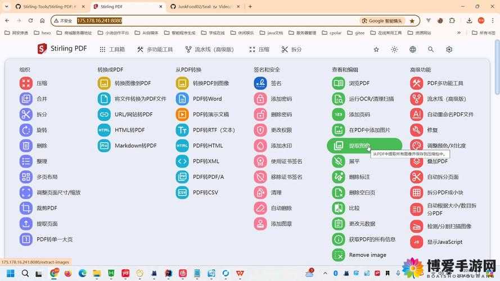Click the Remove image icon
This screenshot has width=500, height=281.
pos(339,255)
